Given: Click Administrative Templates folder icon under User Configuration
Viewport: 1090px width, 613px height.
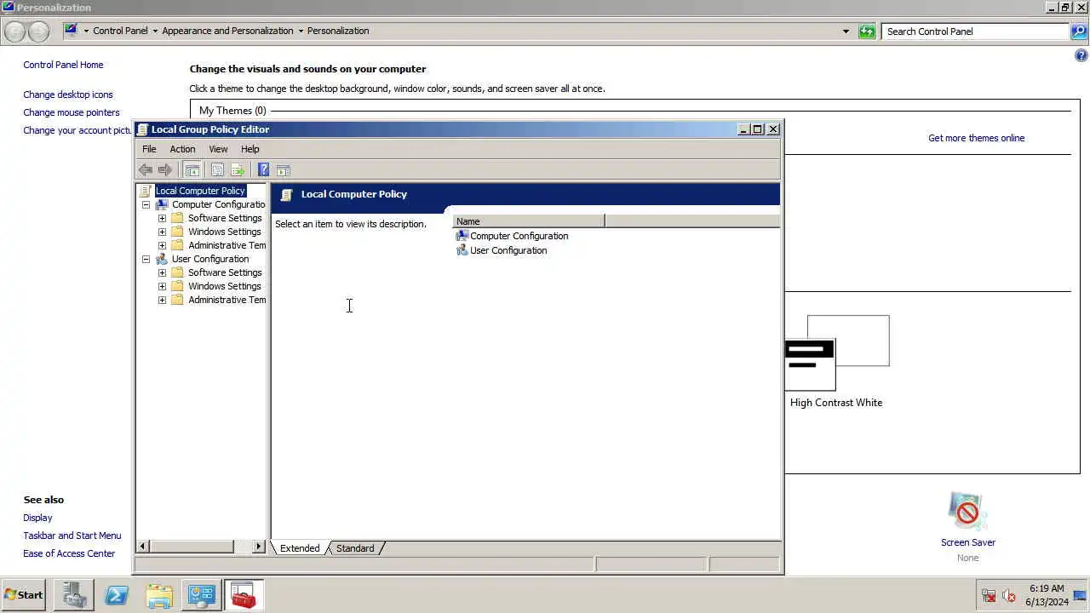Looking at the screenshot, I should [177, 300].
